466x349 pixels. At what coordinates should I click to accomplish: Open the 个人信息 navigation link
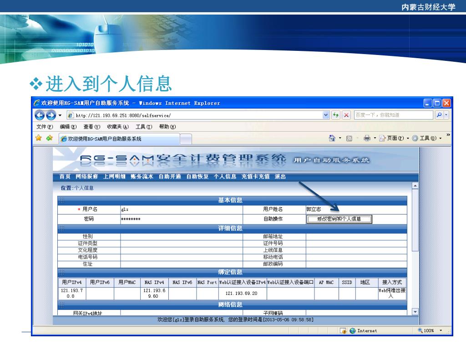click(x=225, y=177)
